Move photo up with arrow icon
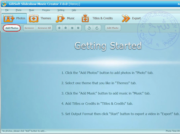Screen dimensions: 180x134 tap(66, 28)
